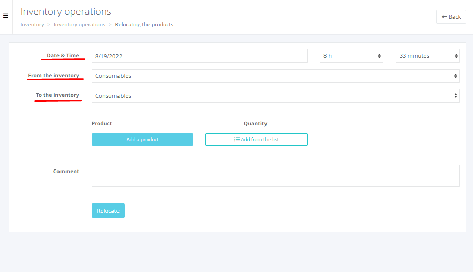The width and height of the screenshot is (473, 272).
Task: Go to the Inventory breadcrumb link
Action: 32,25
